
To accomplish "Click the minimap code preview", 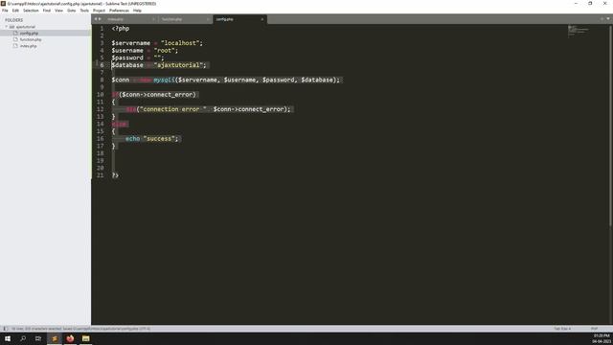I will tap(579, 31).
